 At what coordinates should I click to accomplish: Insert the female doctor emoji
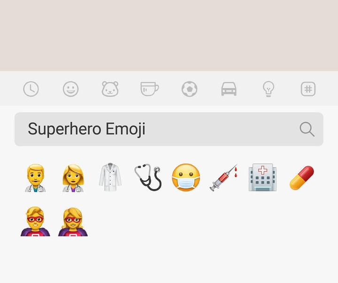[x=73, y=178]
